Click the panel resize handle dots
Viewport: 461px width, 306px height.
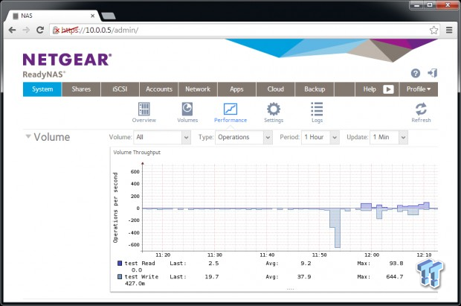(x=290, y=289)
